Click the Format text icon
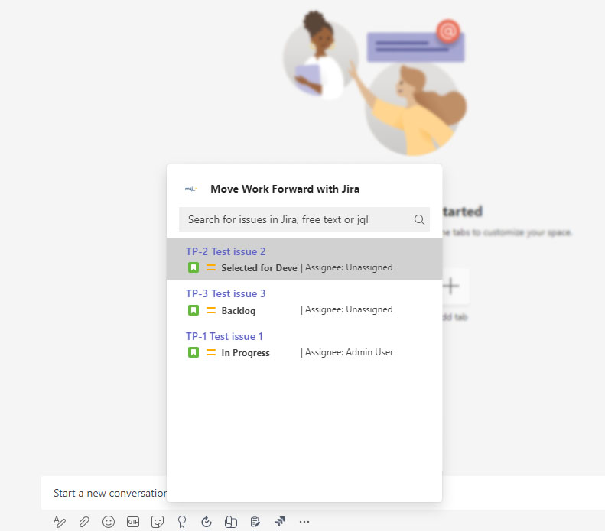The width and height of the screenshot is (605, 531). [60, 522]
